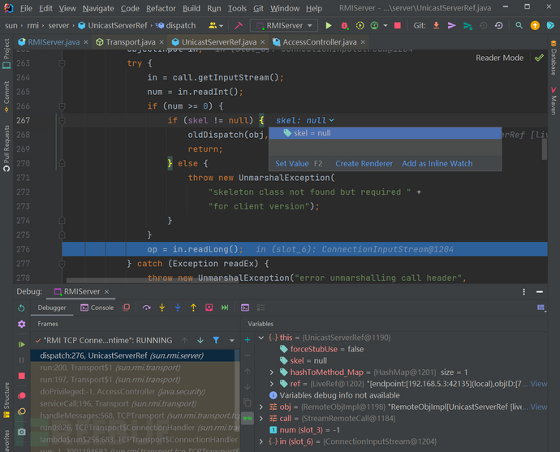Stop debug session red square
The height and width of the screenshot is (452, 560).
coord(21,376)
